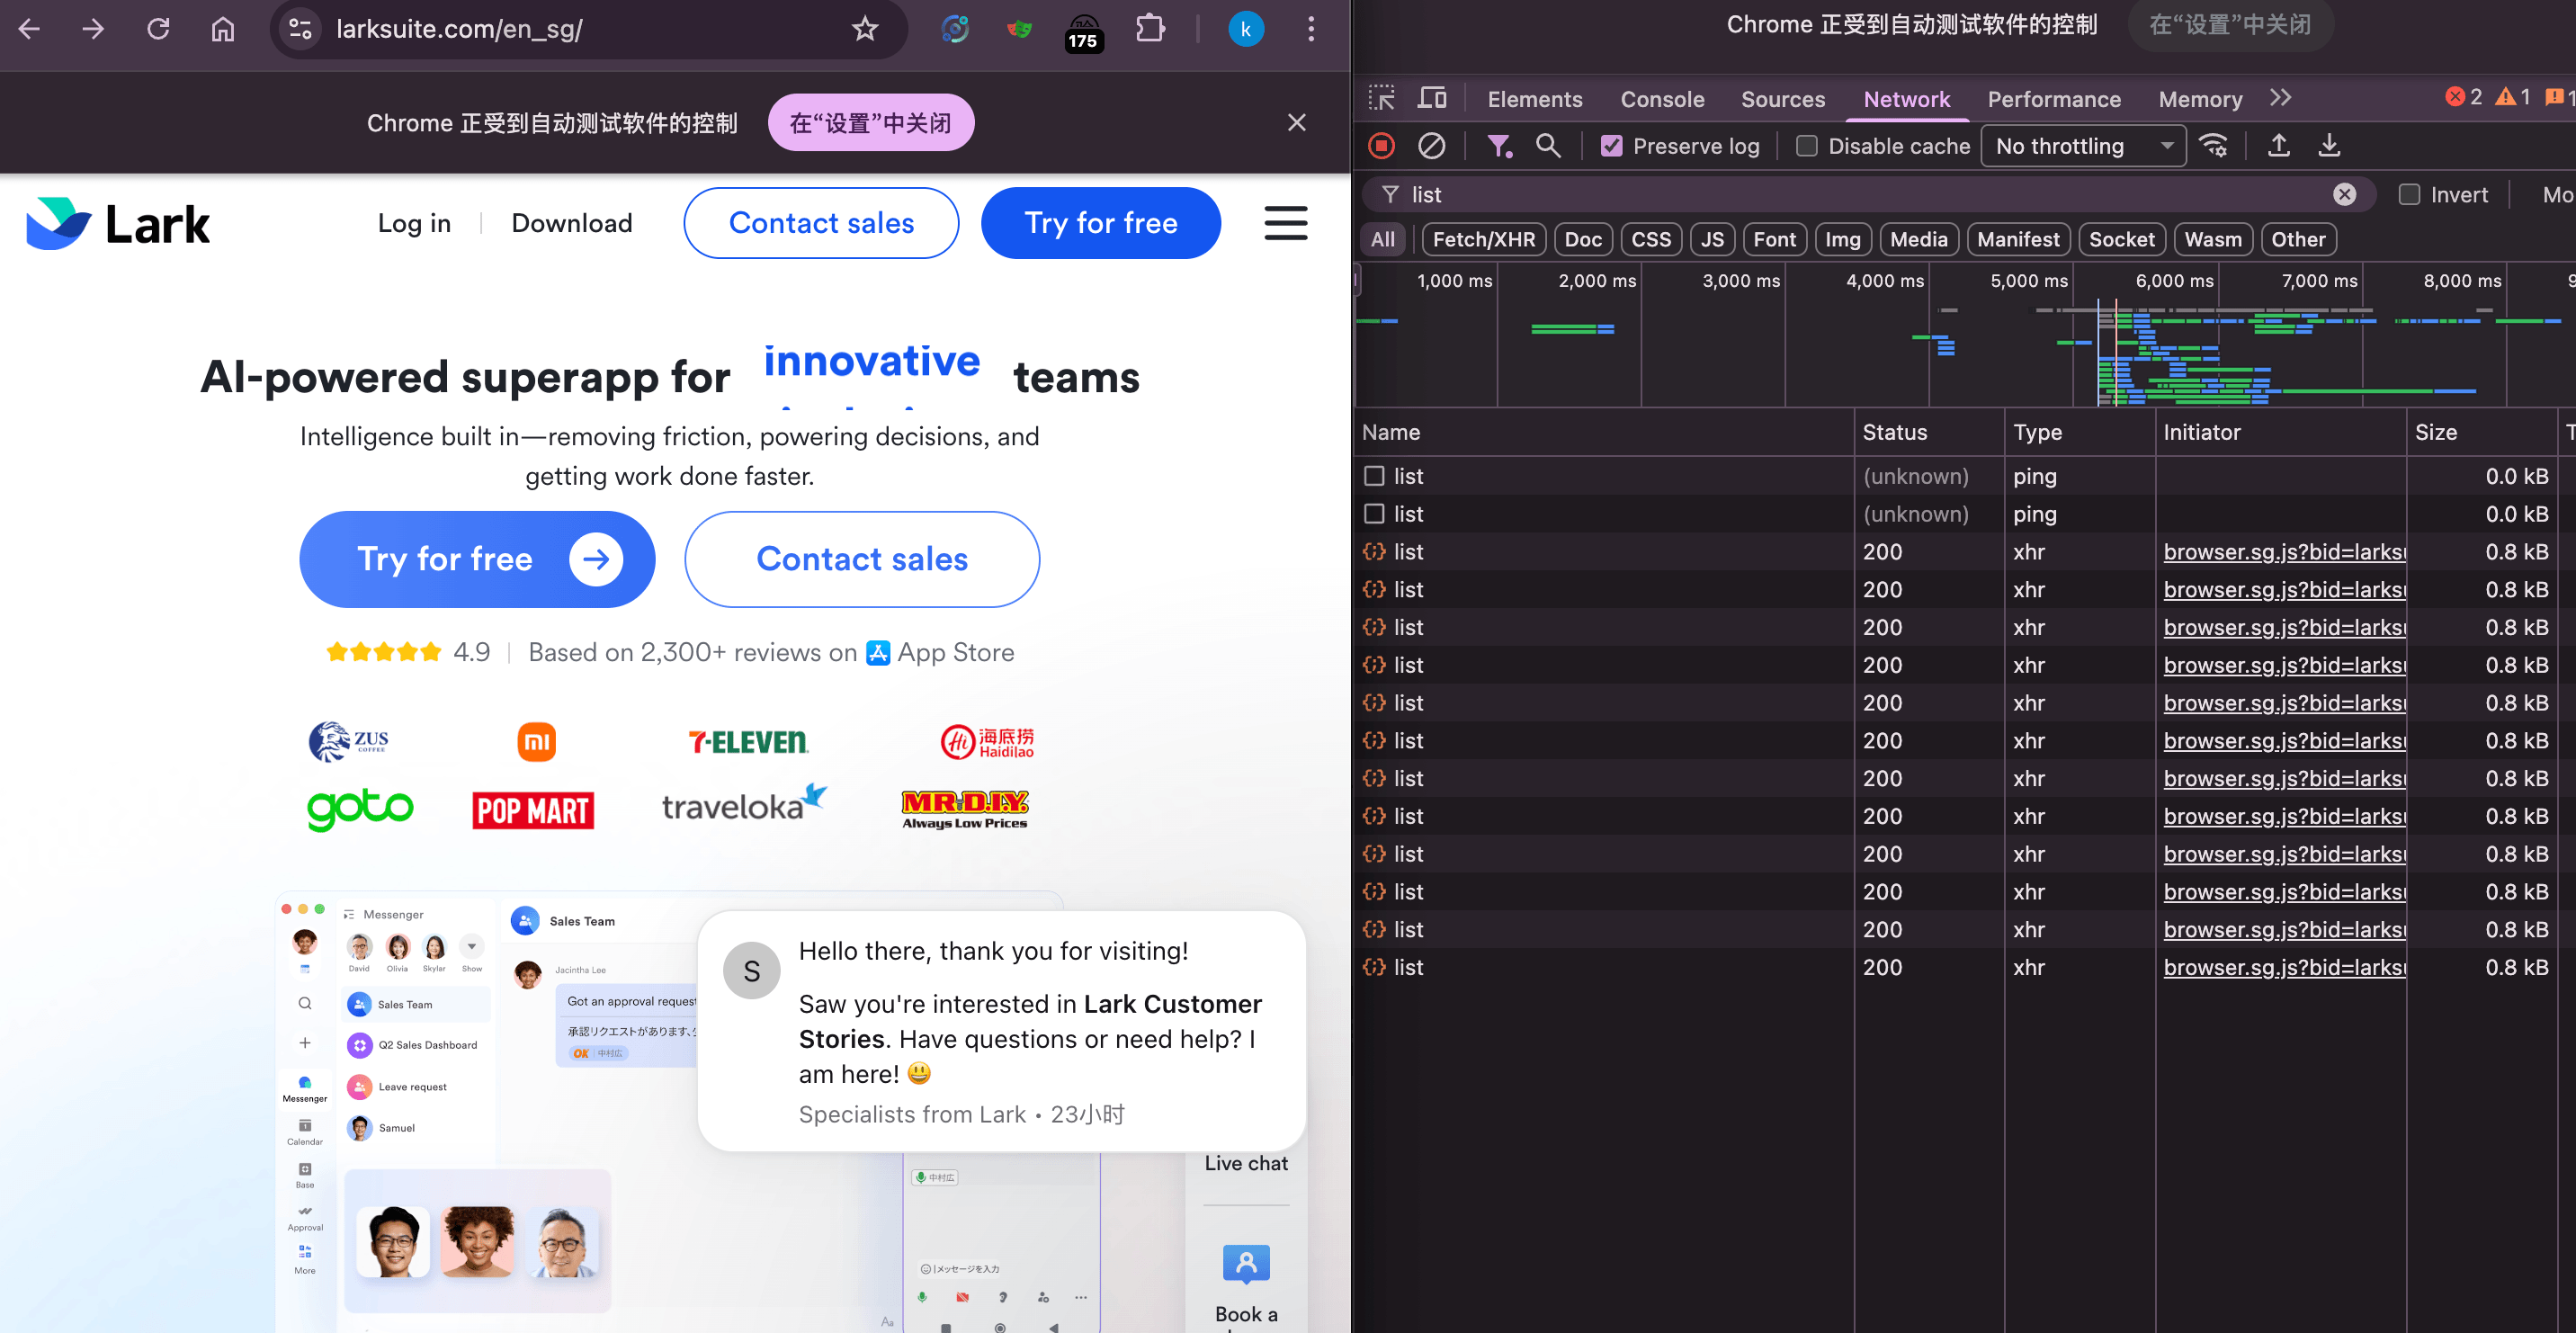Open network search magnifier
The image size is (2576, 1333).
point(1548,146)
